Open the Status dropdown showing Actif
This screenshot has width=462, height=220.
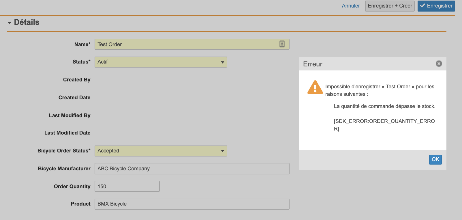[x=161, y=62]
